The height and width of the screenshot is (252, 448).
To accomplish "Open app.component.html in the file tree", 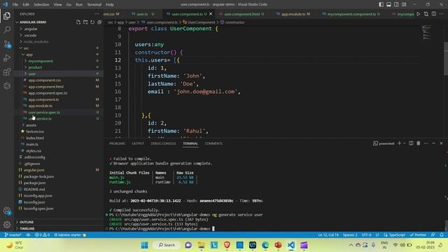I will (x=46, y=87).
